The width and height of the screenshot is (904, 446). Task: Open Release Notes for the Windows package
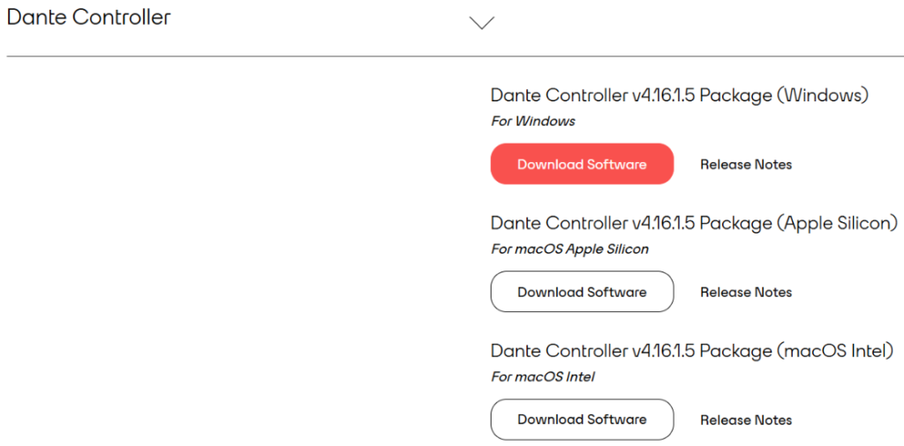coord(746,165)
